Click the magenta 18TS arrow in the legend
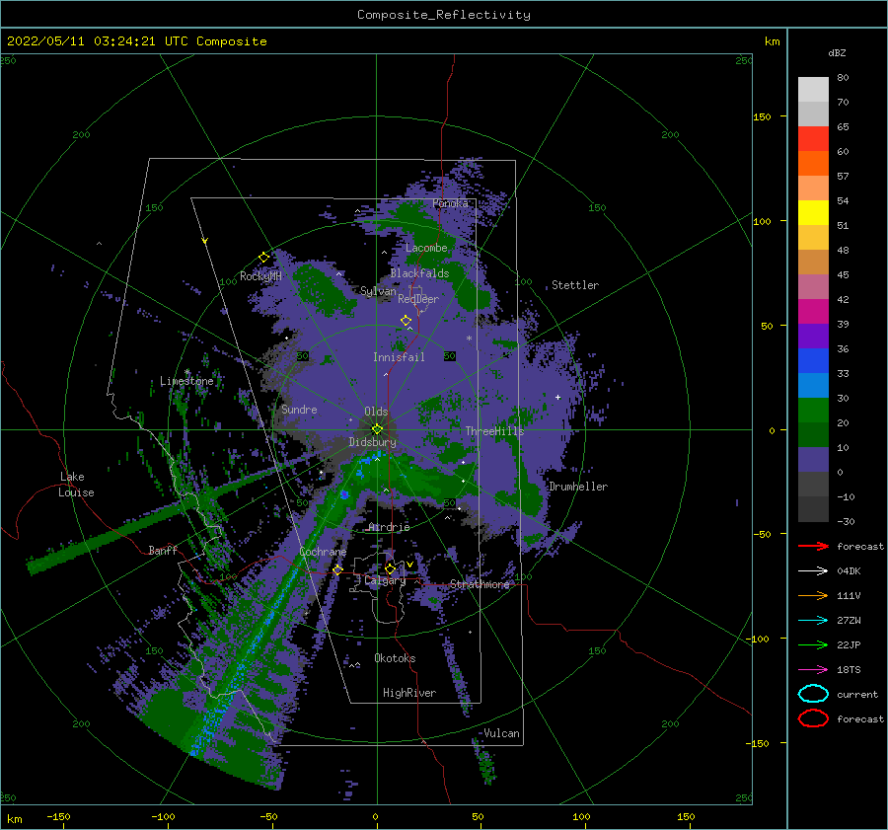 813,670
